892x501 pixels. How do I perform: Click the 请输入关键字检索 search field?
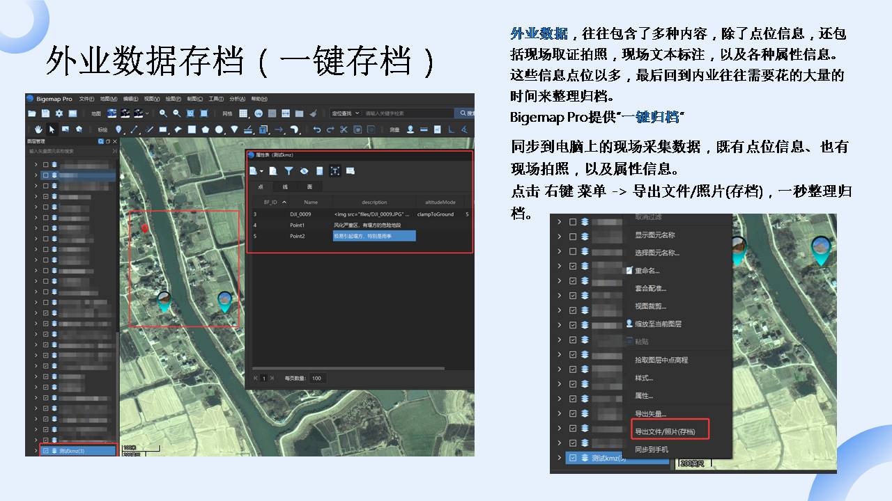(x=408, y=113)
